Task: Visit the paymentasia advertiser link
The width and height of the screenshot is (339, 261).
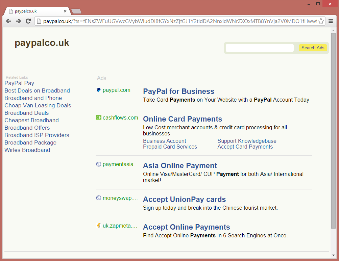Action: [120, 164]
